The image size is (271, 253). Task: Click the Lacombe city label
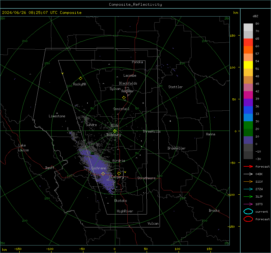coord(130,76)
